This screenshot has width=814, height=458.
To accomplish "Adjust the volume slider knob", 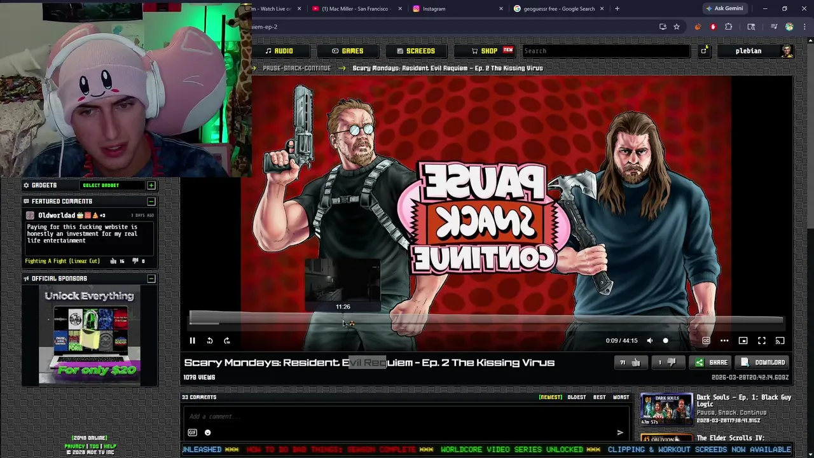I will pyautogui.click(x=666, y=341).
